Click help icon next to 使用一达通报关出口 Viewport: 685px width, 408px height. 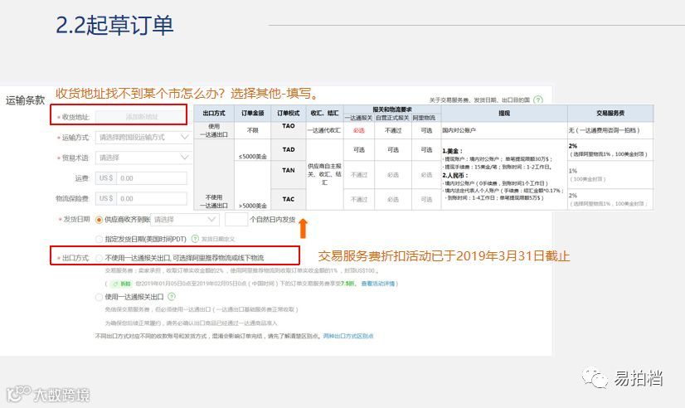click(172, 297)
